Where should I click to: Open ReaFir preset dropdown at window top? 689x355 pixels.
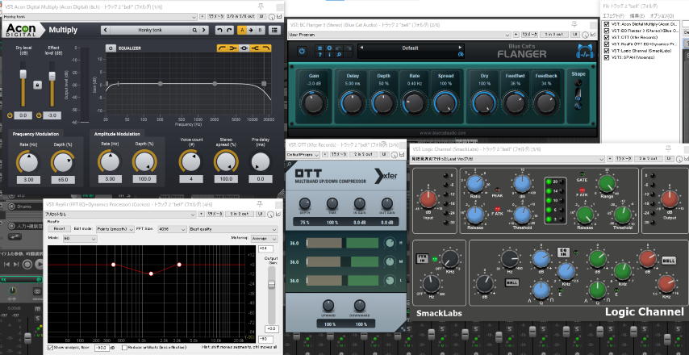click(x=119, y=214)
